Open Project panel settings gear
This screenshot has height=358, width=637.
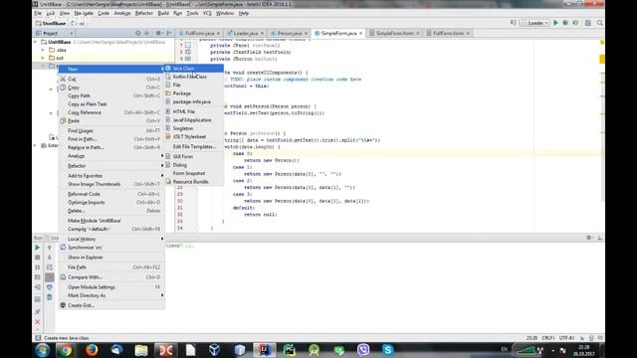(159, 33)
